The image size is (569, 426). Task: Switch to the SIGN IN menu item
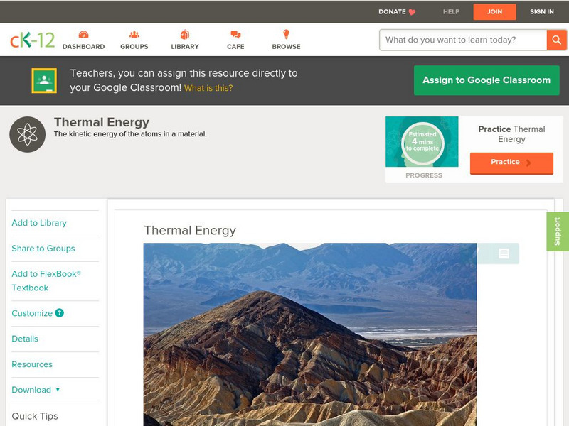point(541,11)
